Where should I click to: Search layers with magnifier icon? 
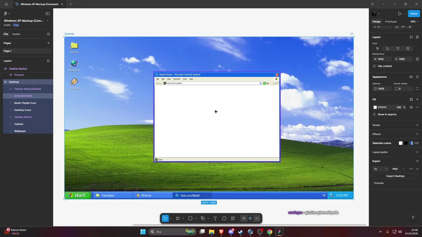coord(48,34)
